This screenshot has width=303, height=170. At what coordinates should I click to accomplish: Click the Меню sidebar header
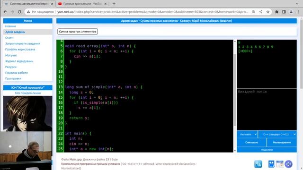click(28, 21)
